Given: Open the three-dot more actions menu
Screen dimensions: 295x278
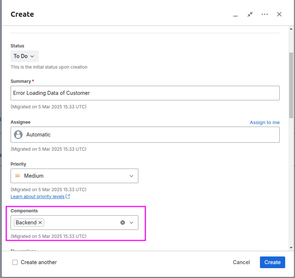Looking at the screenshot, I should (x=265, y=14).
